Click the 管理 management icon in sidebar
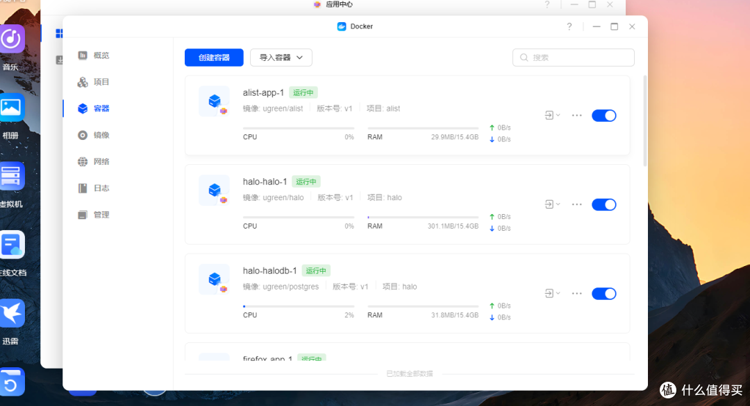 [x=83, y=215]
